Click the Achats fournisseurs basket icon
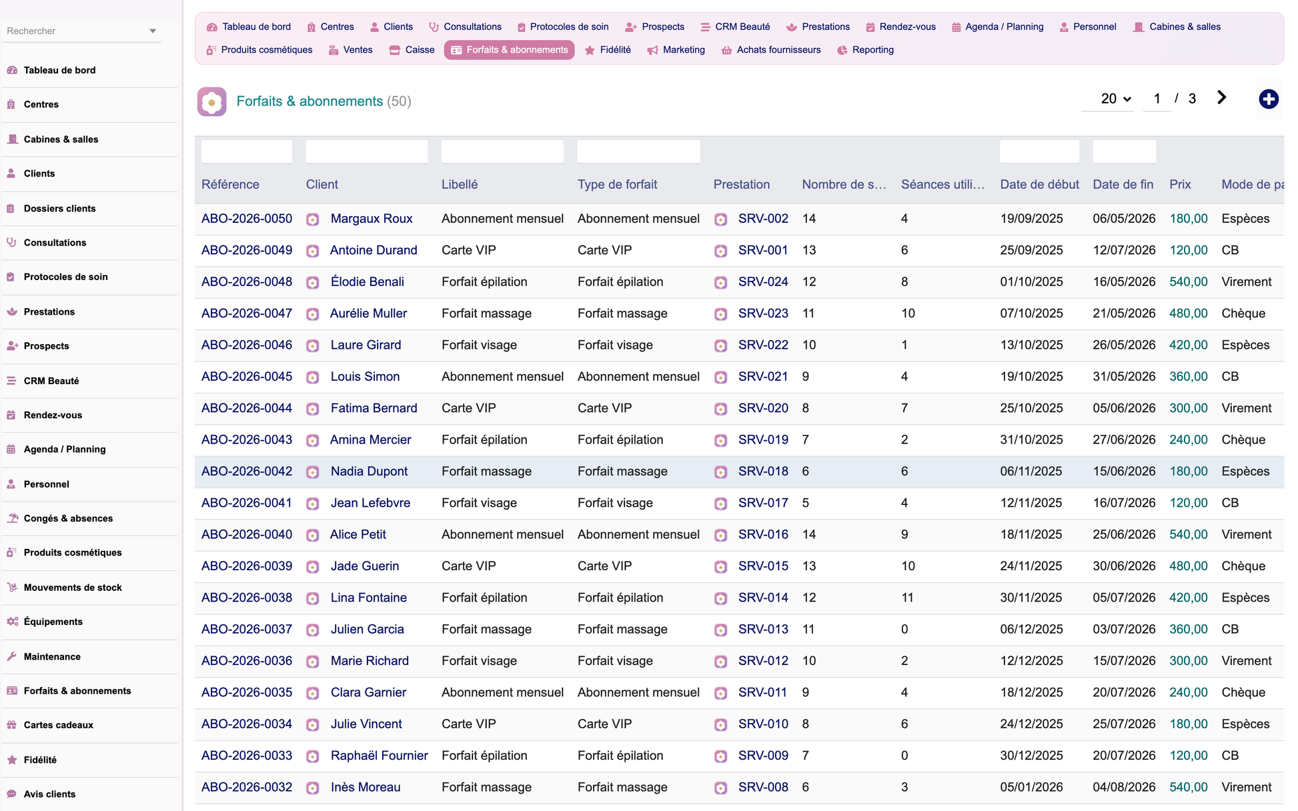1298x811 pixels. tap(726, 50)
